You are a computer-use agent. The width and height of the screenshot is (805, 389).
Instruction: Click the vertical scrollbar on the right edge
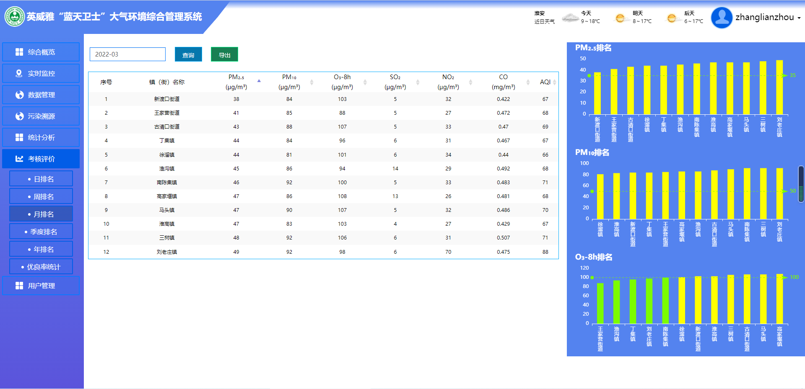point(801,184)
